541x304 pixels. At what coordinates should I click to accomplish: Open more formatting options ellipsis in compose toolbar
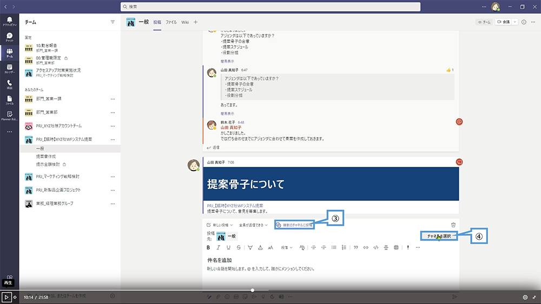[418, 247]
